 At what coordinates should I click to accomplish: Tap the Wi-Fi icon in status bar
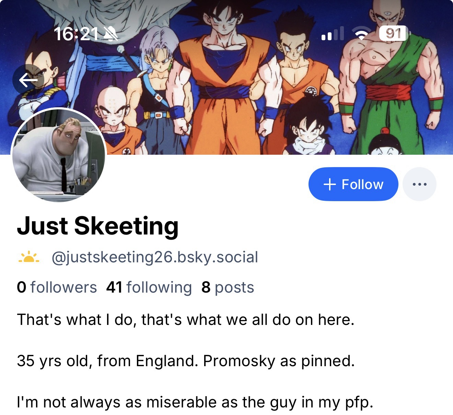[x=361, y=34]
